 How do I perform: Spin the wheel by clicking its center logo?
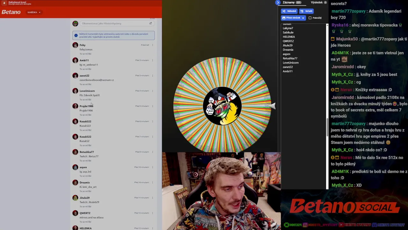(222, 106)
